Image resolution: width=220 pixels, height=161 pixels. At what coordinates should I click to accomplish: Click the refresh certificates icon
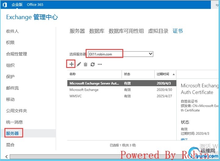pyautogui.click(x=93, y=64)
